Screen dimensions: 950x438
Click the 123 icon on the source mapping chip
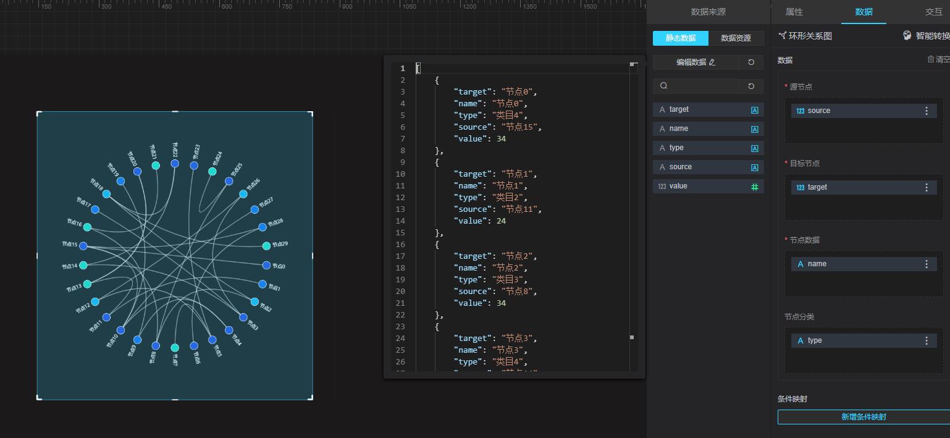click(x=801, y=111)
